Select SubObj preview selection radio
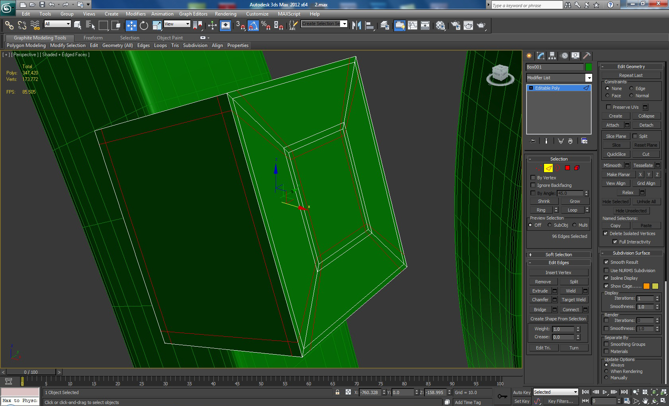The image size is (669, 406). point(550,225)
